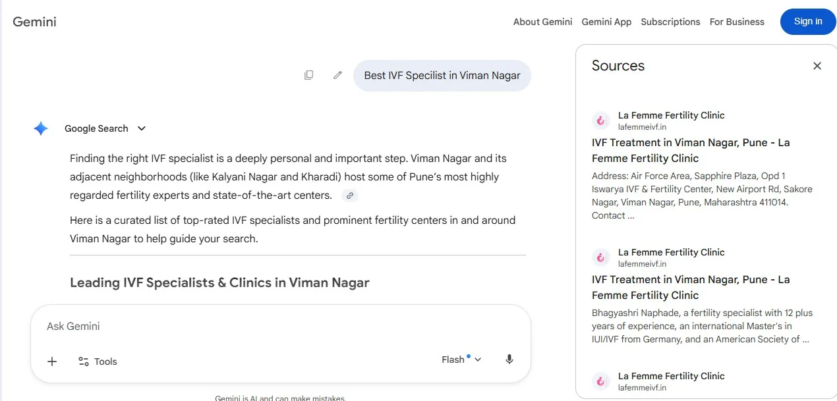Image resolution: width=837 pixels, height=401 pixels.
Task: Open first IVF Treatment in Viman Nagar source link
Action: point(691,150)
